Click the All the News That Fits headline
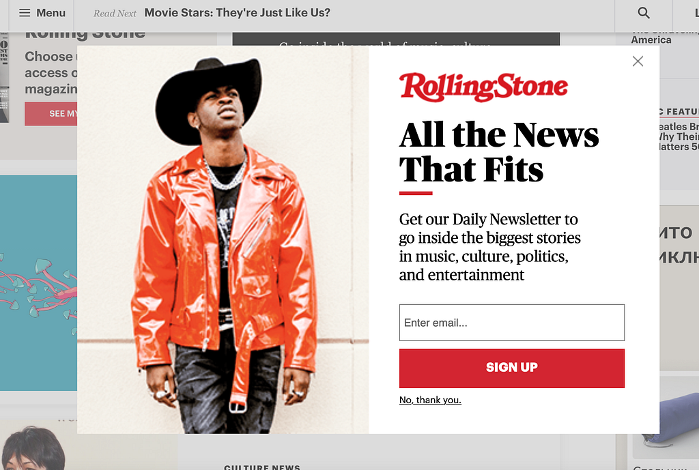 499,152
